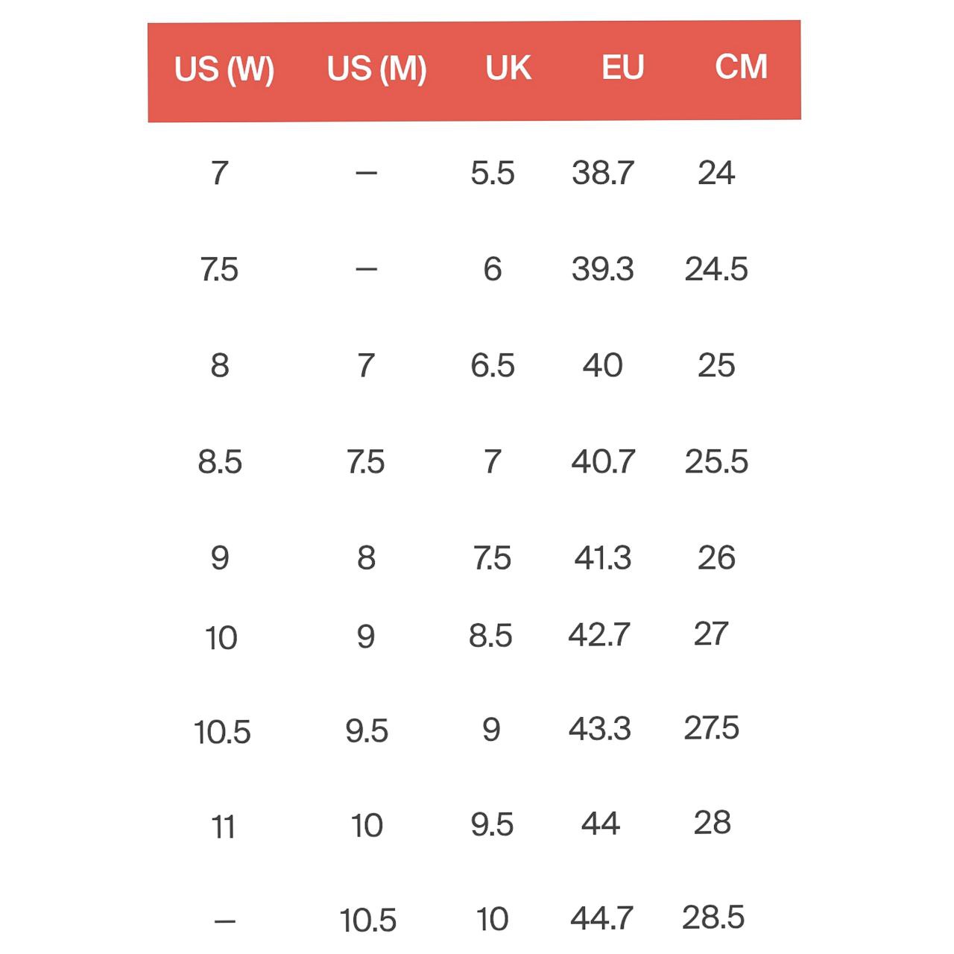Click EU size 41.3 cell

click(x=603, y=557)
